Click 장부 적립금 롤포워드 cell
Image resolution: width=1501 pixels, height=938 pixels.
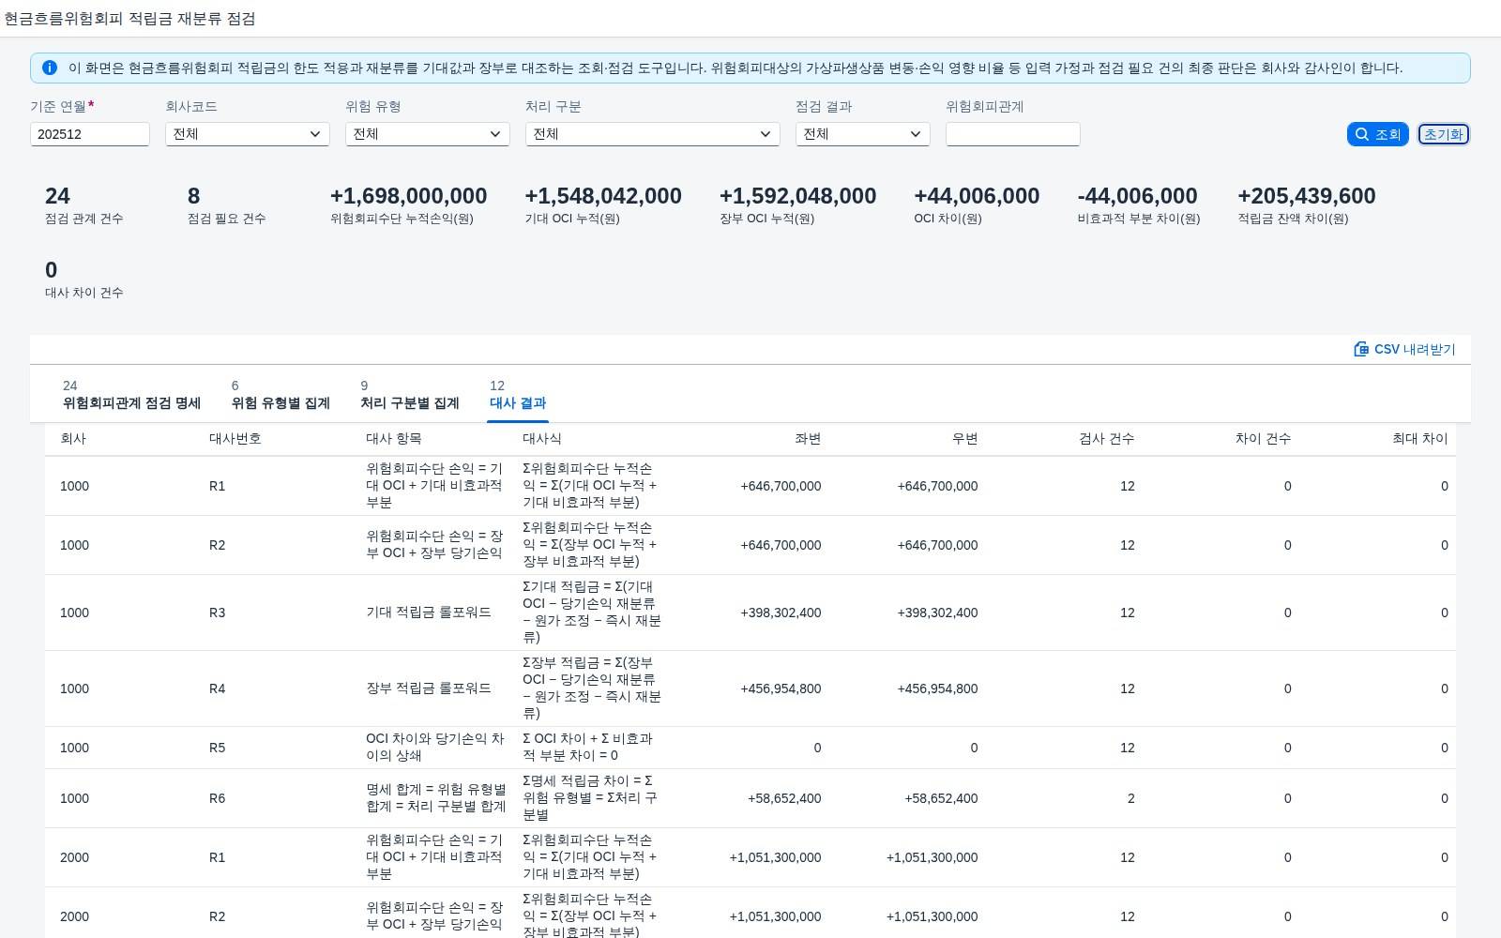[429, 688]
